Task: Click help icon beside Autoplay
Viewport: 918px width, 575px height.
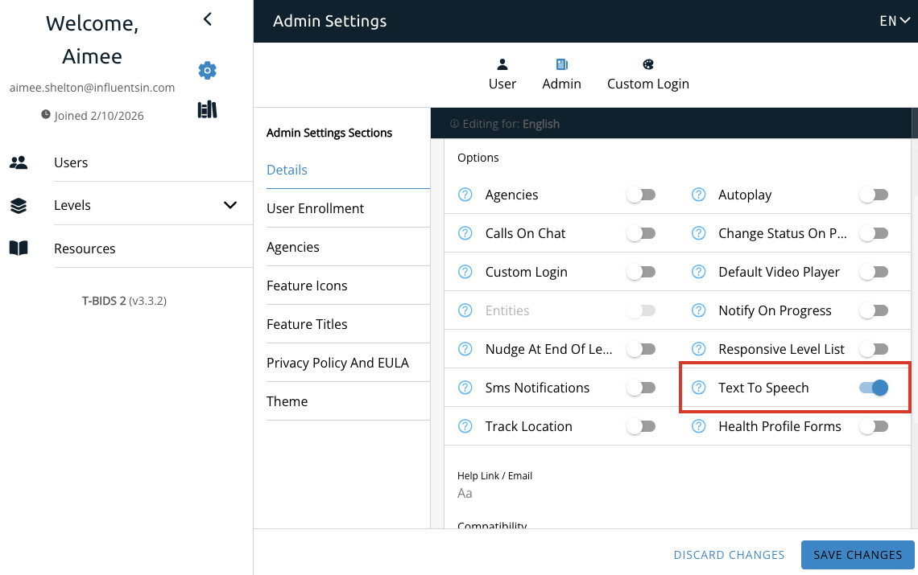Action: 699,195
